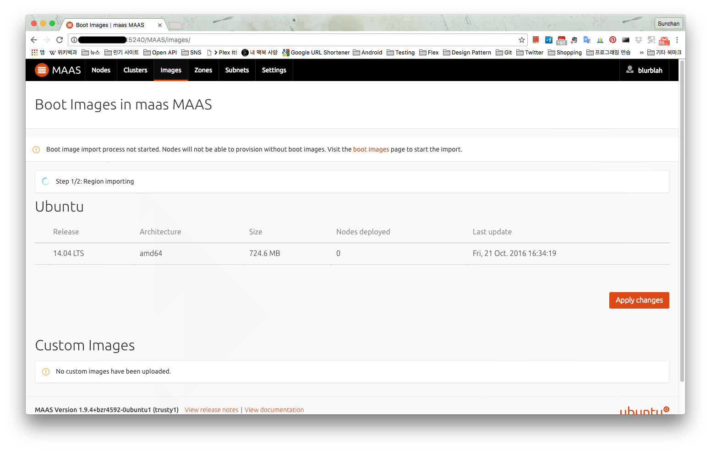Open the 기타 북마크 folder

(664, 53)
